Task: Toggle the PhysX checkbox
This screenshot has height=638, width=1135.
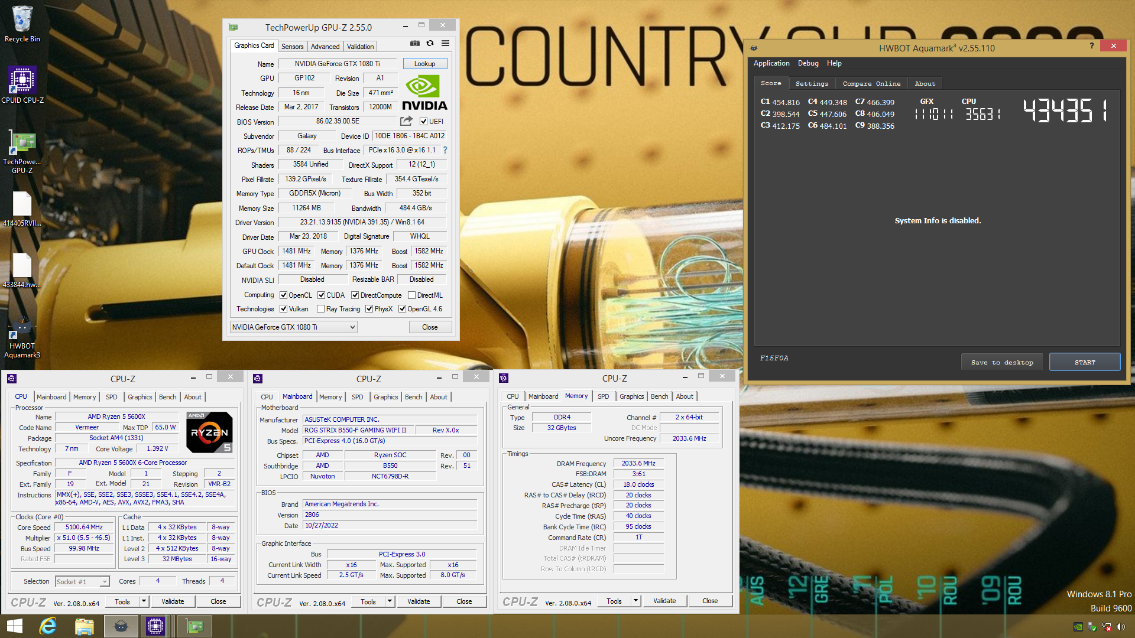Action: pos(369,309)
